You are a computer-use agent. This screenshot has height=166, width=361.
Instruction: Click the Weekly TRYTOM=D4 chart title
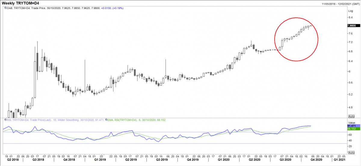point(21,3)
